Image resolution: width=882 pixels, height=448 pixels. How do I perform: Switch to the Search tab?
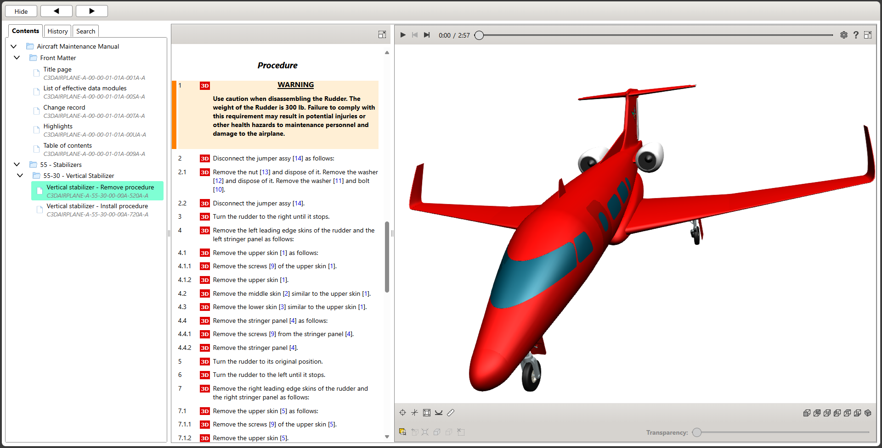(x=85, y=31)
